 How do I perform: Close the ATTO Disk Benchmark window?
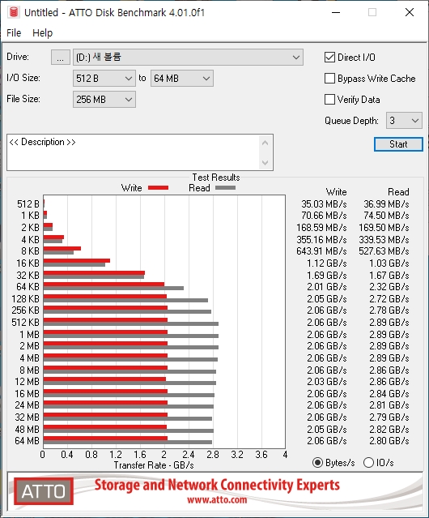(410, 12)
